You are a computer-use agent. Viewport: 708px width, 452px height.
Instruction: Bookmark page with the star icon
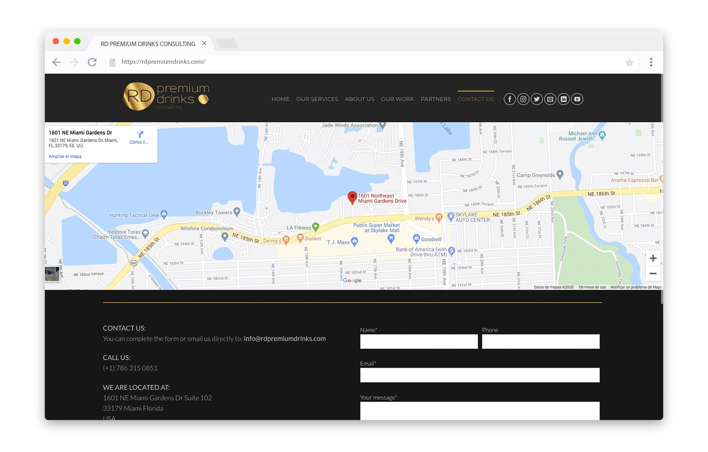[629, 62]
